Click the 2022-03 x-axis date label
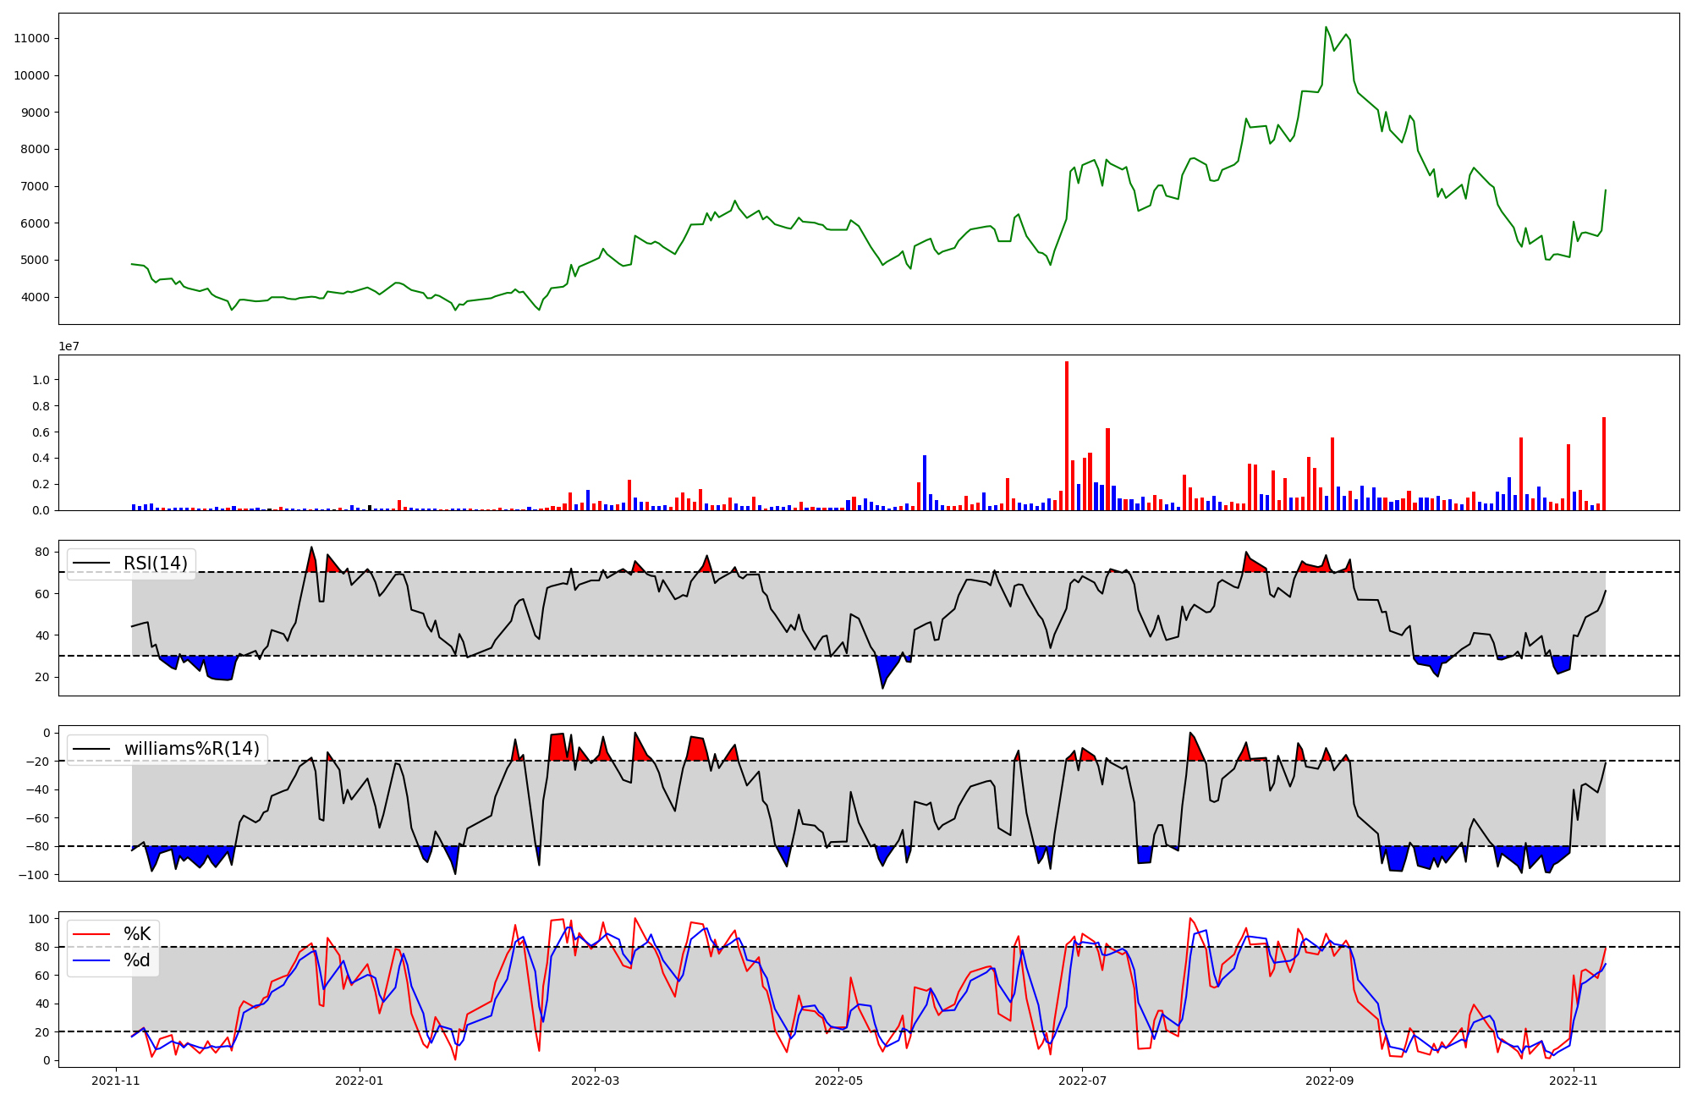 click(x=595, y=1080)
